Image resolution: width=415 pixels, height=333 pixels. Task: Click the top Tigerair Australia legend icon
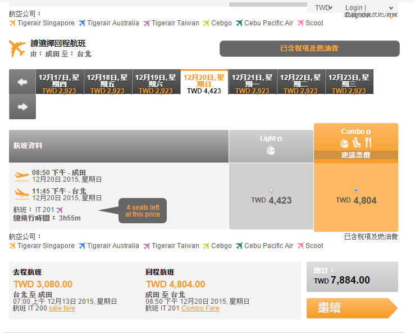(x=82, y=23)
